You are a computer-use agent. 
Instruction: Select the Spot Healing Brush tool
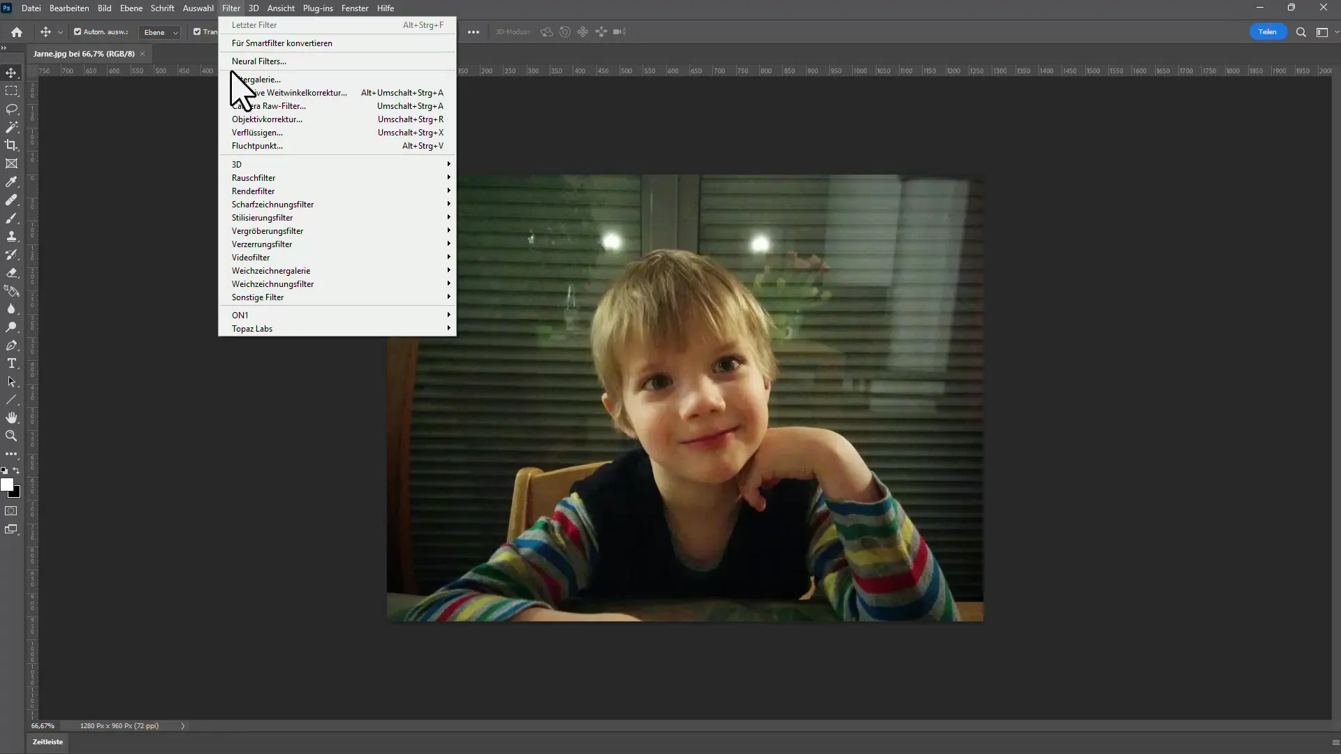pos(11,200)
